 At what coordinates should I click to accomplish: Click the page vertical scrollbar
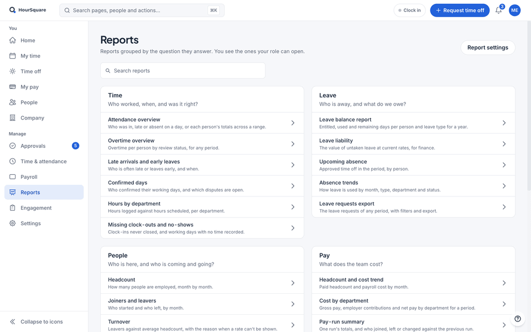529,105
